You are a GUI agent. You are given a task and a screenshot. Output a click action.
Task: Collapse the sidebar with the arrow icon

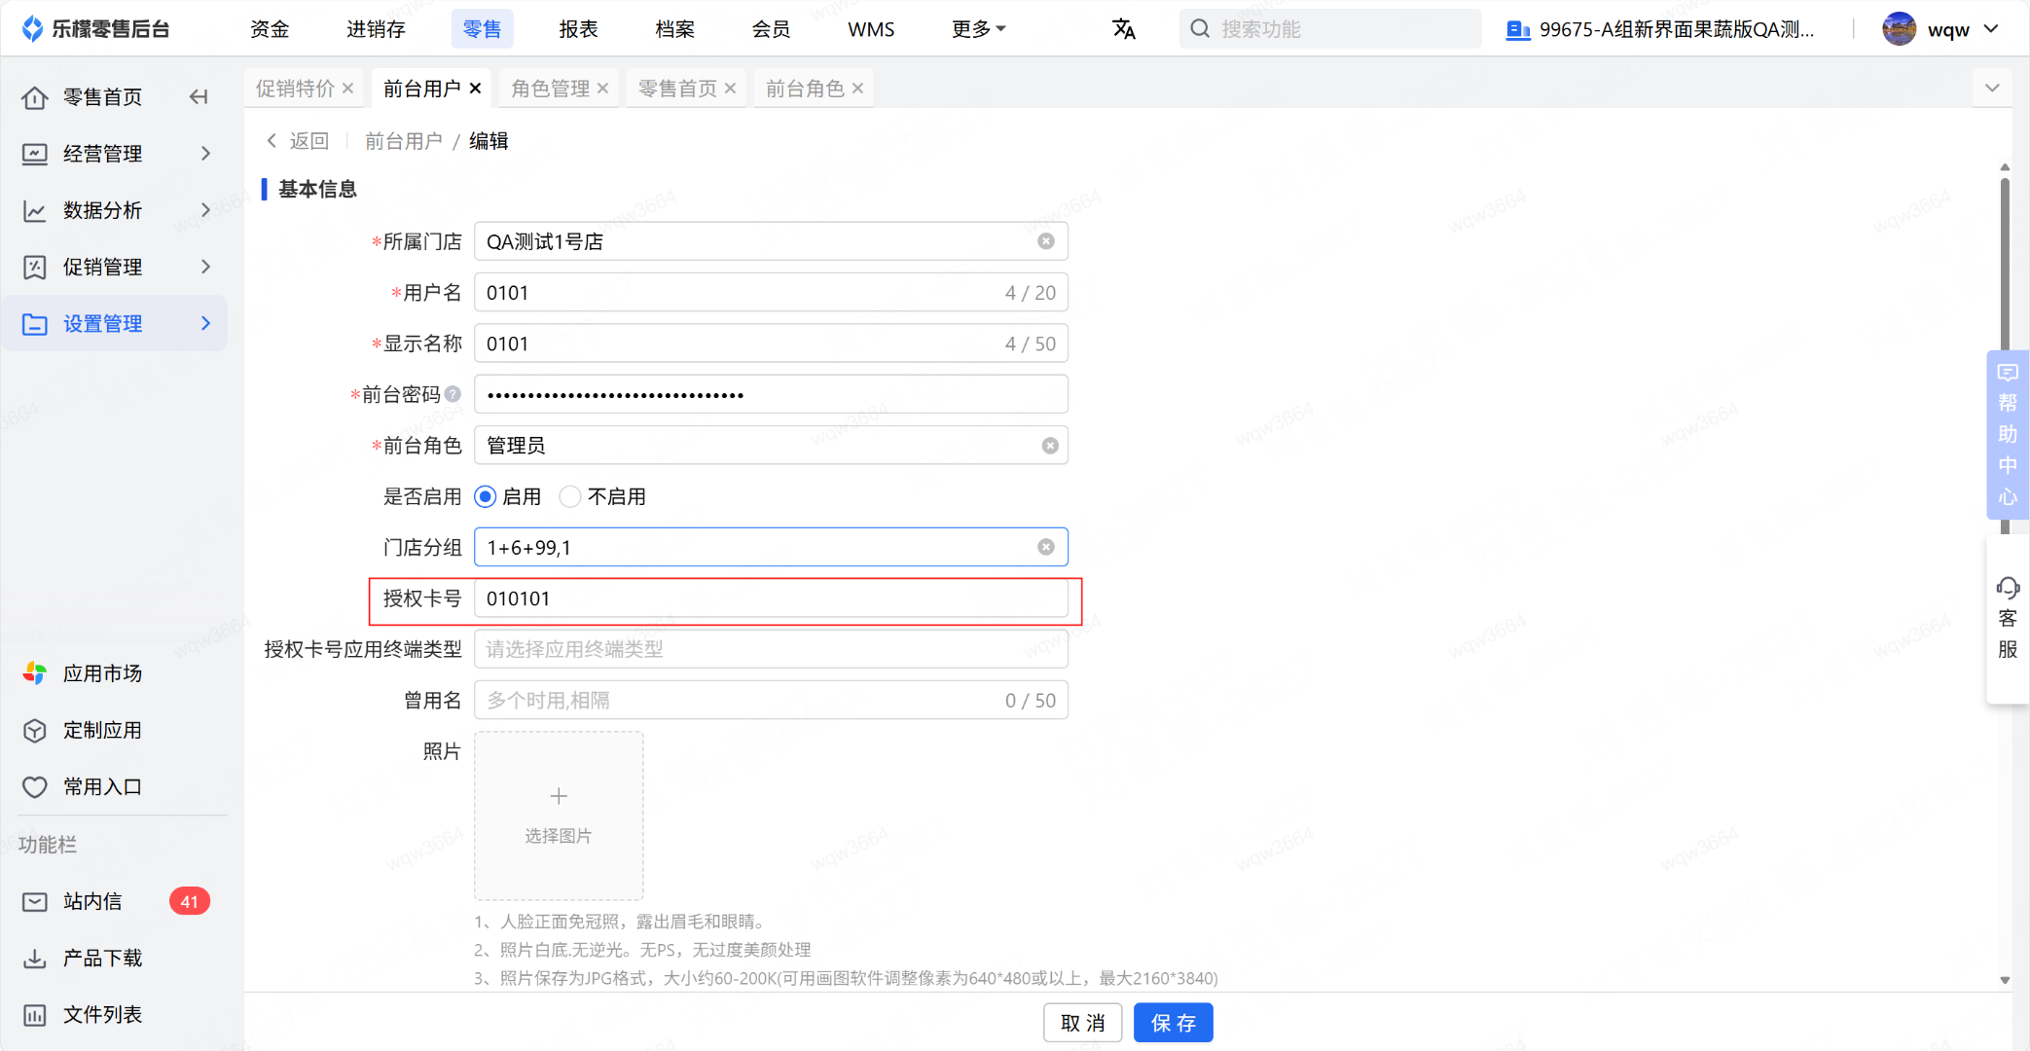[x=199, y=96]
